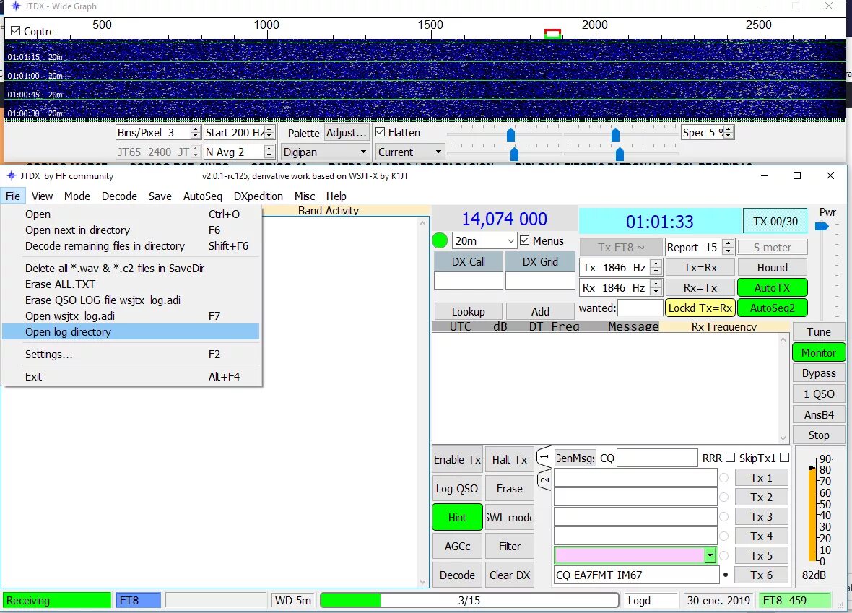Click the CQ EA7FMT IM67 message field

pyautogui.click(x=636, y=575)
